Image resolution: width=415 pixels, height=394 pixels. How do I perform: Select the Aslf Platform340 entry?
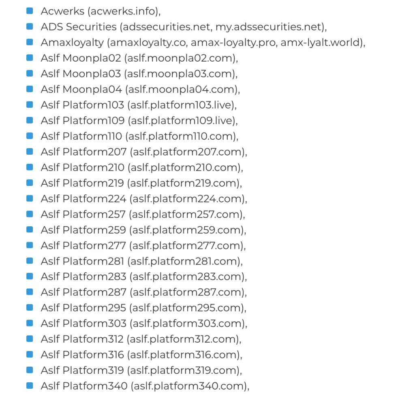(145, 385)
